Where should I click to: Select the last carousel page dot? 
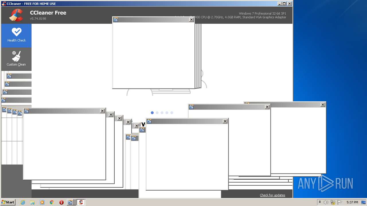pyautogui.click(x=172, y=113)
